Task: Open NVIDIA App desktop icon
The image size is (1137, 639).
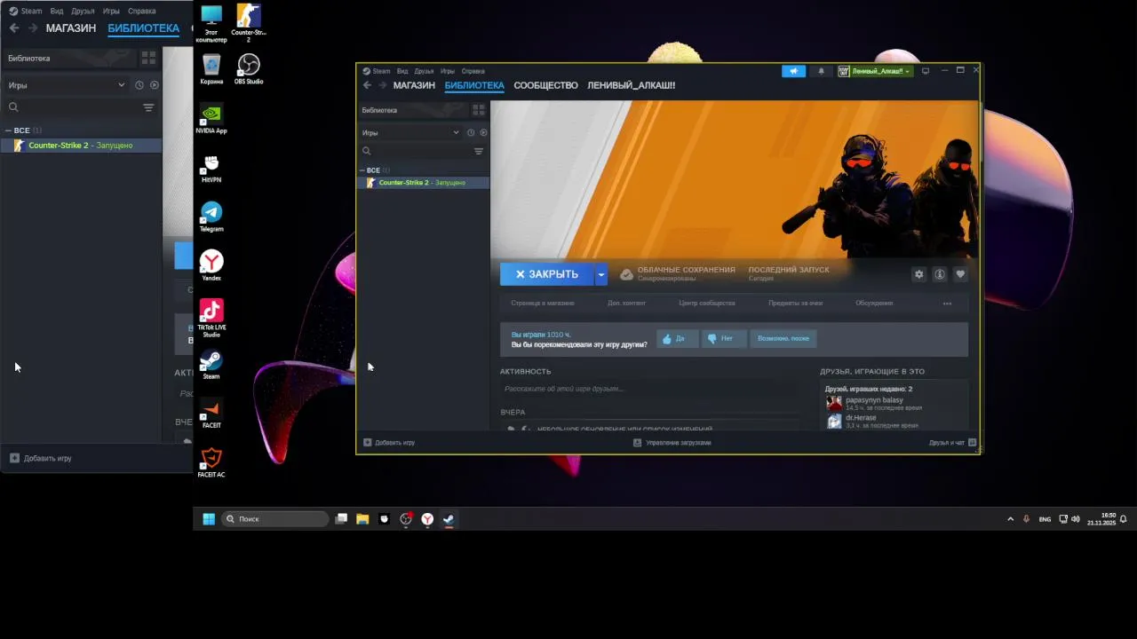Action: pyautogui.click(x=211, y=119)
